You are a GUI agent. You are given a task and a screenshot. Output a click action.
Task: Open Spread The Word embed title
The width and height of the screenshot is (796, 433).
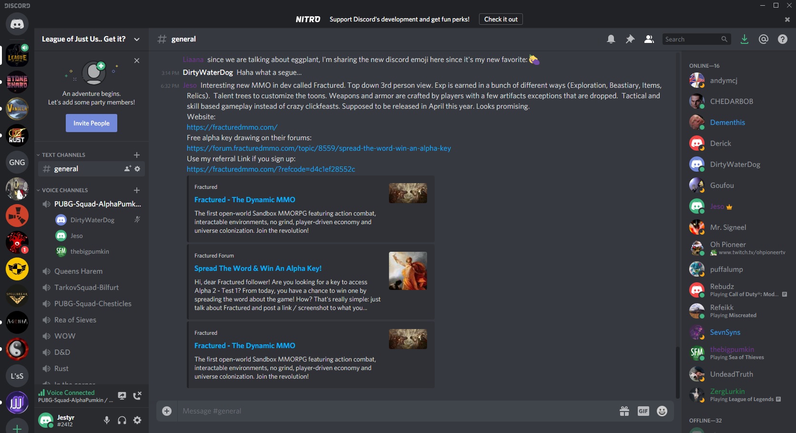point(258,268)
